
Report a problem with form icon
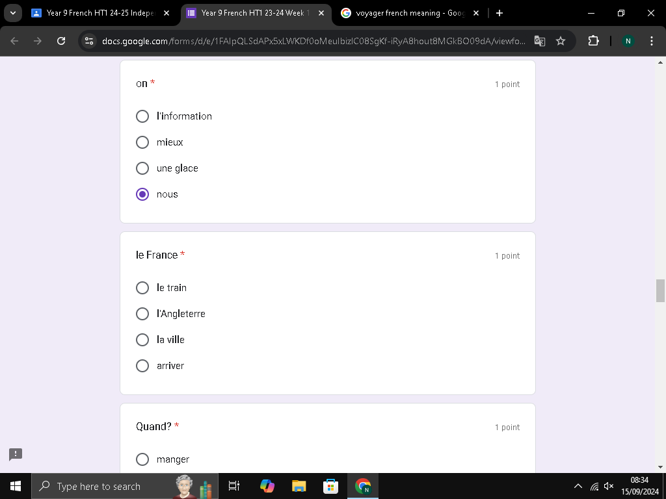point(16,454)
